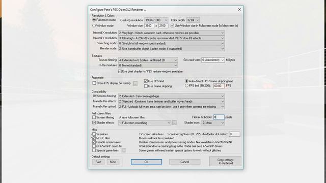Viewport: 326px width, 183px height.
Task: Click Window size height field
Action: click(x=163, y=26)
